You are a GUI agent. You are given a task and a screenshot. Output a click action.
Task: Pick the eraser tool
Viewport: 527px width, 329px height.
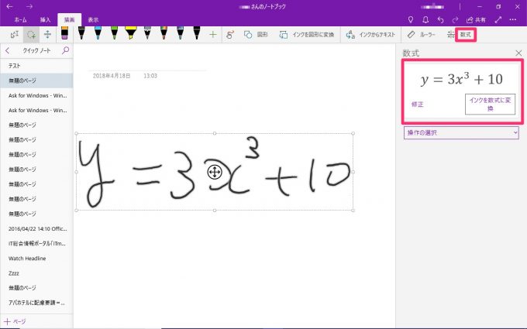pyautogui.click(x=64, y=33)
